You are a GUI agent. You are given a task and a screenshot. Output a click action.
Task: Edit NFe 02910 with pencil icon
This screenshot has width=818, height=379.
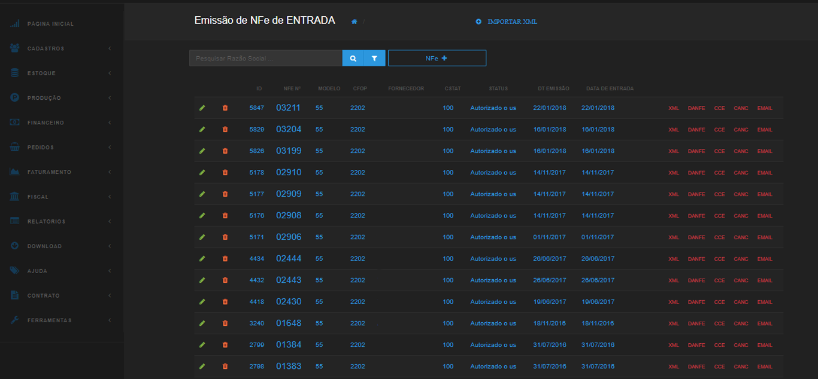tap(202, 173)
